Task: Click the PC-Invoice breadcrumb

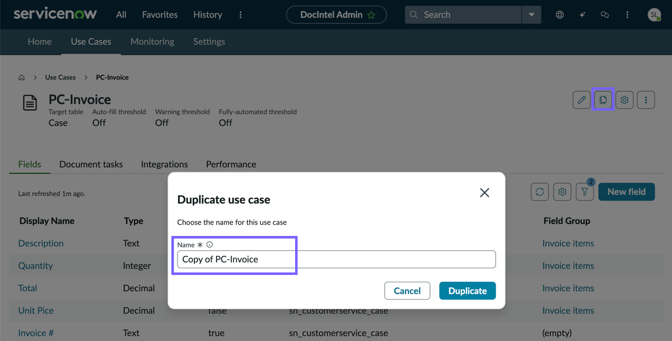Action: pyautogui.click(x=112, y=77)
